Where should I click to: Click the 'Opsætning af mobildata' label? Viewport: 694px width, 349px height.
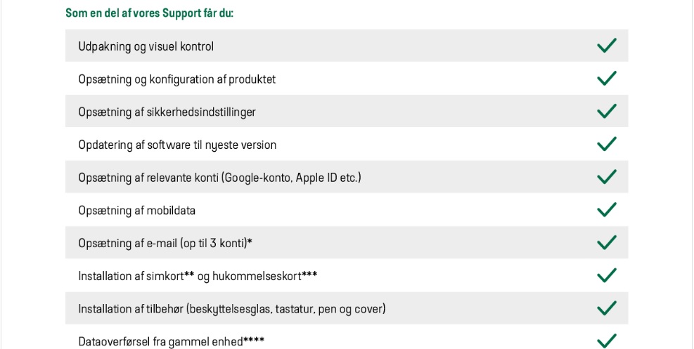tap(136, 211)
